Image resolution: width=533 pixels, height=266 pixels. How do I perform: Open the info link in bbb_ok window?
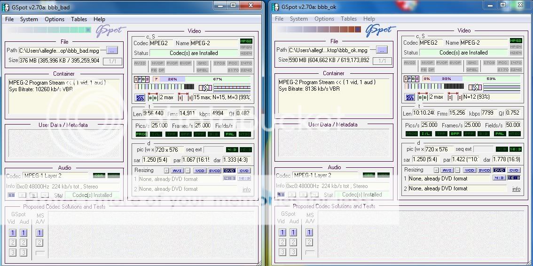(516, 189)
